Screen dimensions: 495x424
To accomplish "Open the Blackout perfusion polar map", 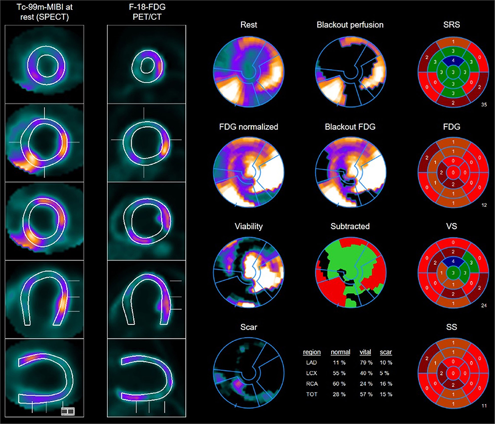I will (x=350, y=71).
